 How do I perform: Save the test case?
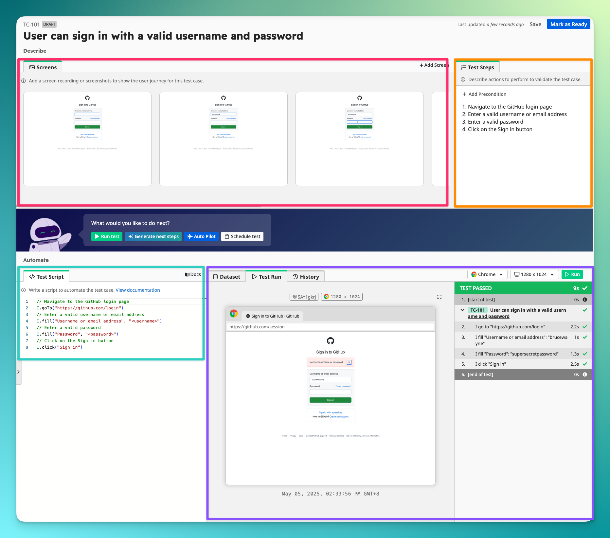click(535, 24)
